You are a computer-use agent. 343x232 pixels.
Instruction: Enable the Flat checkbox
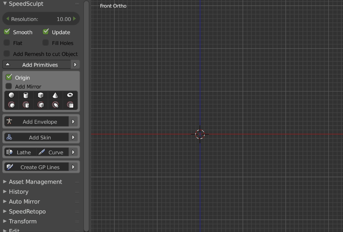coord(7,43)
